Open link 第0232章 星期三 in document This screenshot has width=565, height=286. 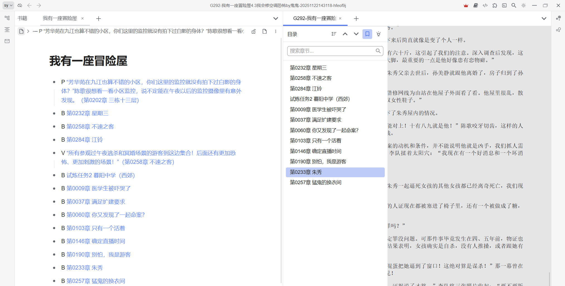click(x=87, y=113)
